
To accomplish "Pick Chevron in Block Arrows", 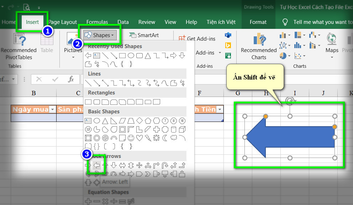I will point(148,174).
